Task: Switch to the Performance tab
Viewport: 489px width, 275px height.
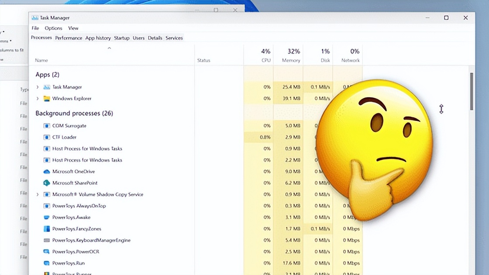Action: [x=69, y=38]
